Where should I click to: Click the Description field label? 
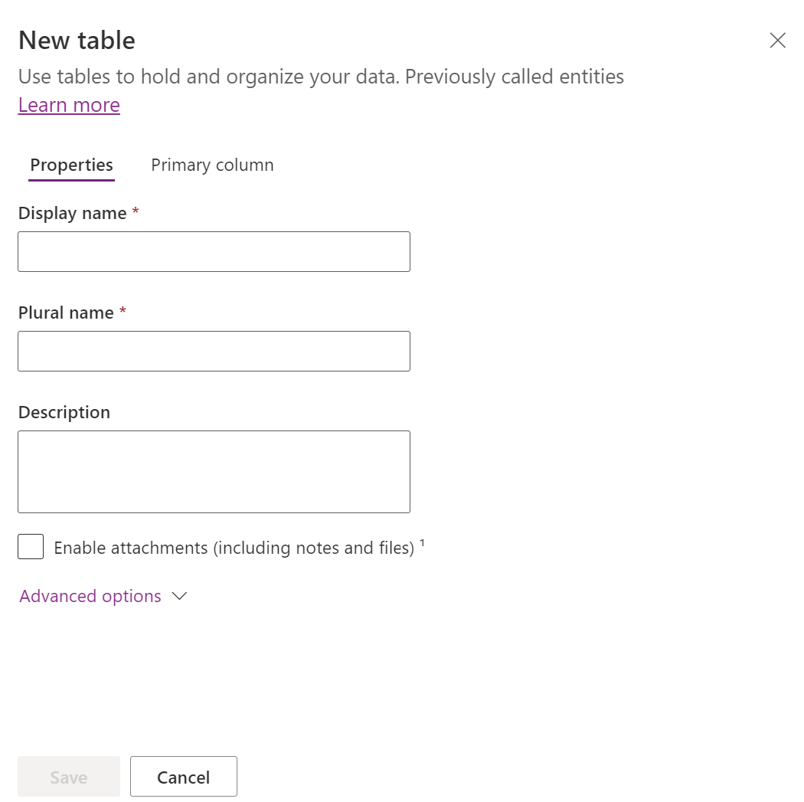pyautogui.click(x=64, y=412)
